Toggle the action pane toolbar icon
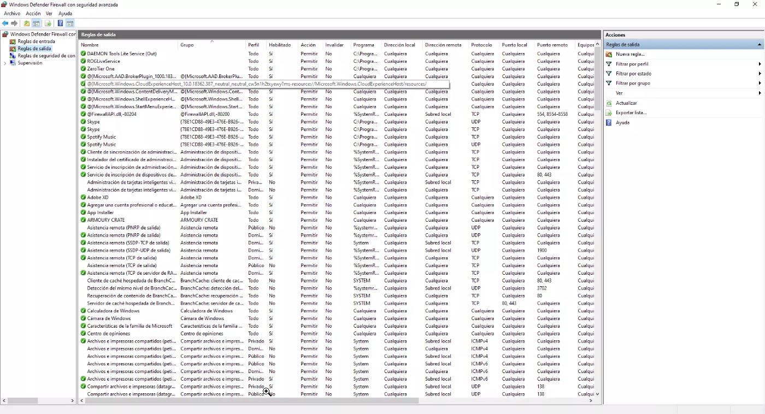 (70, 23)
